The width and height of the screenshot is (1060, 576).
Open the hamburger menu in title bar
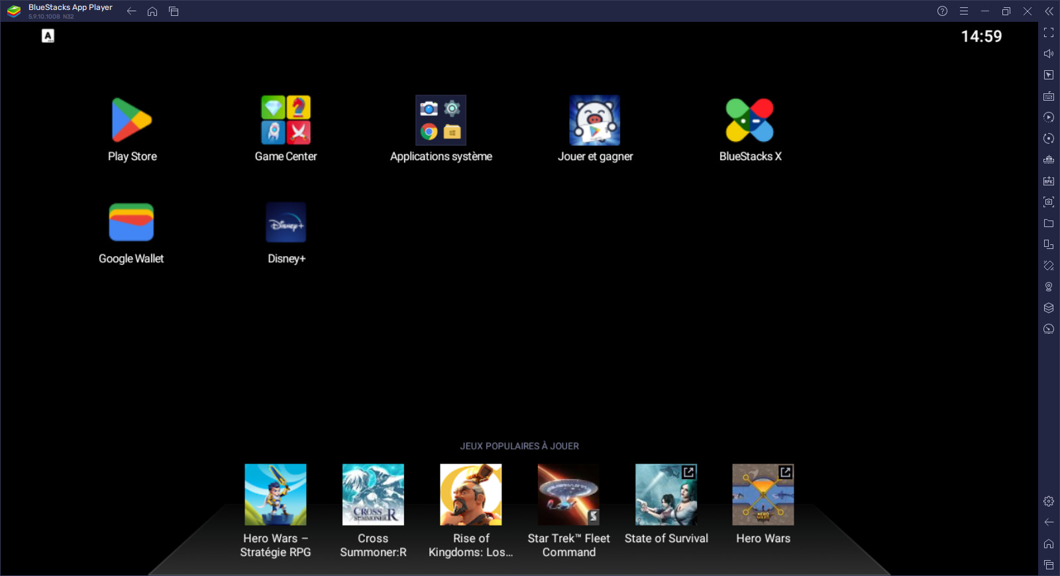964,11
